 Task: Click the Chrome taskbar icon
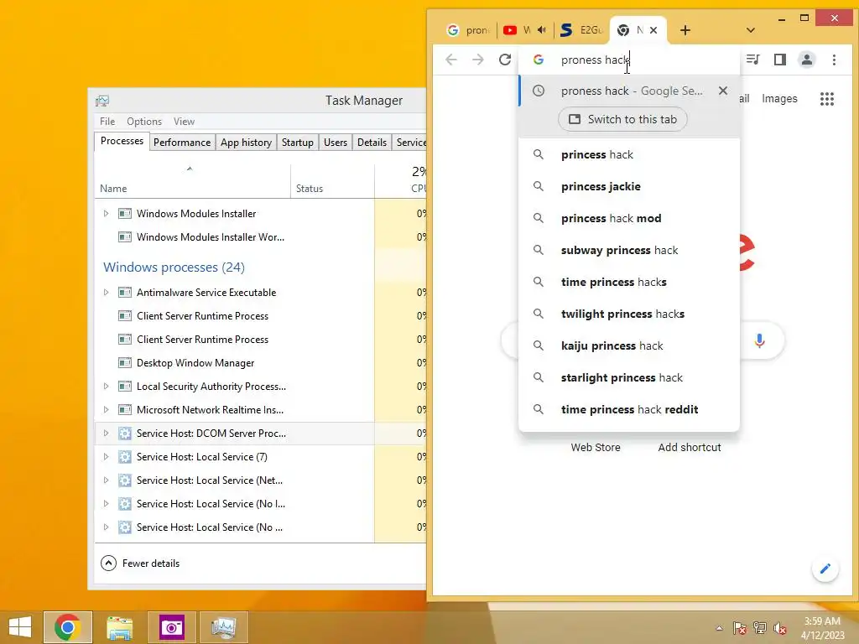coord(68,627)
